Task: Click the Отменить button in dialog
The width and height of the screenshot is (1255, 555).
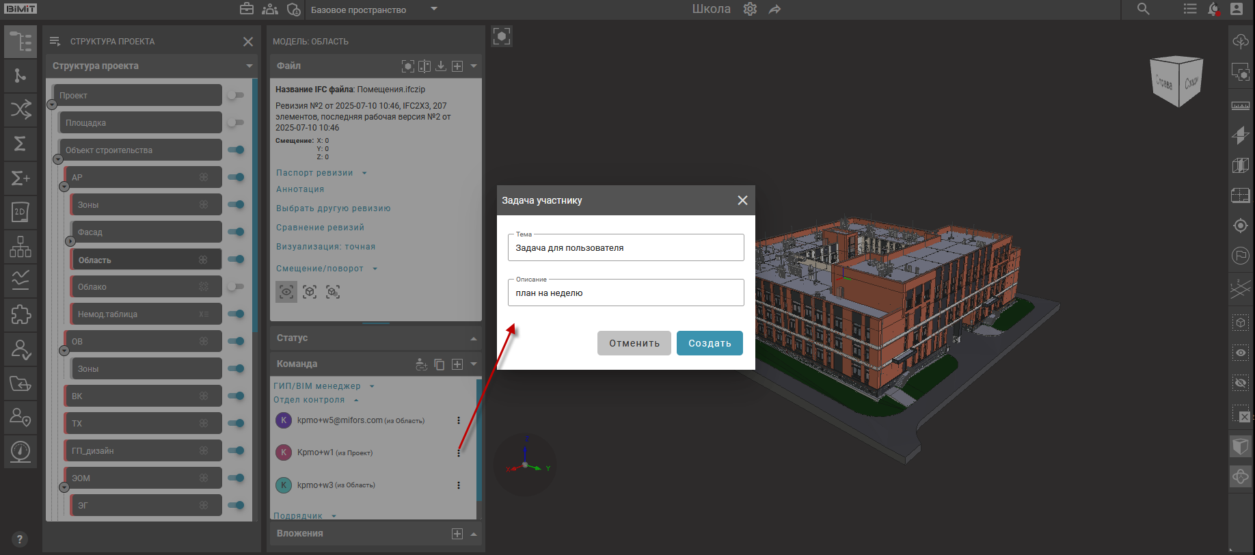Action: click(x=634, y=343)
